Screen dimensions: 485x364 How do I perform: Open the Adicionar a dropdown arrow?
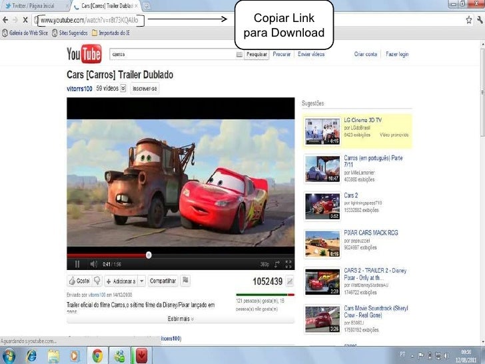click(x=142, y=281)
